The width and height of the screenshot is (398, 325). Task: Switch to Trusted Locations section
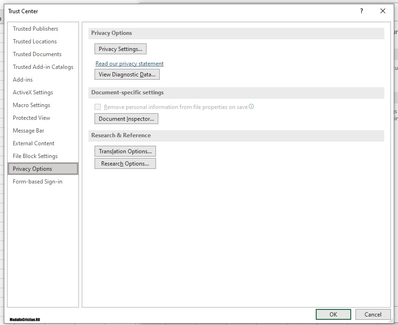point(35,42)
